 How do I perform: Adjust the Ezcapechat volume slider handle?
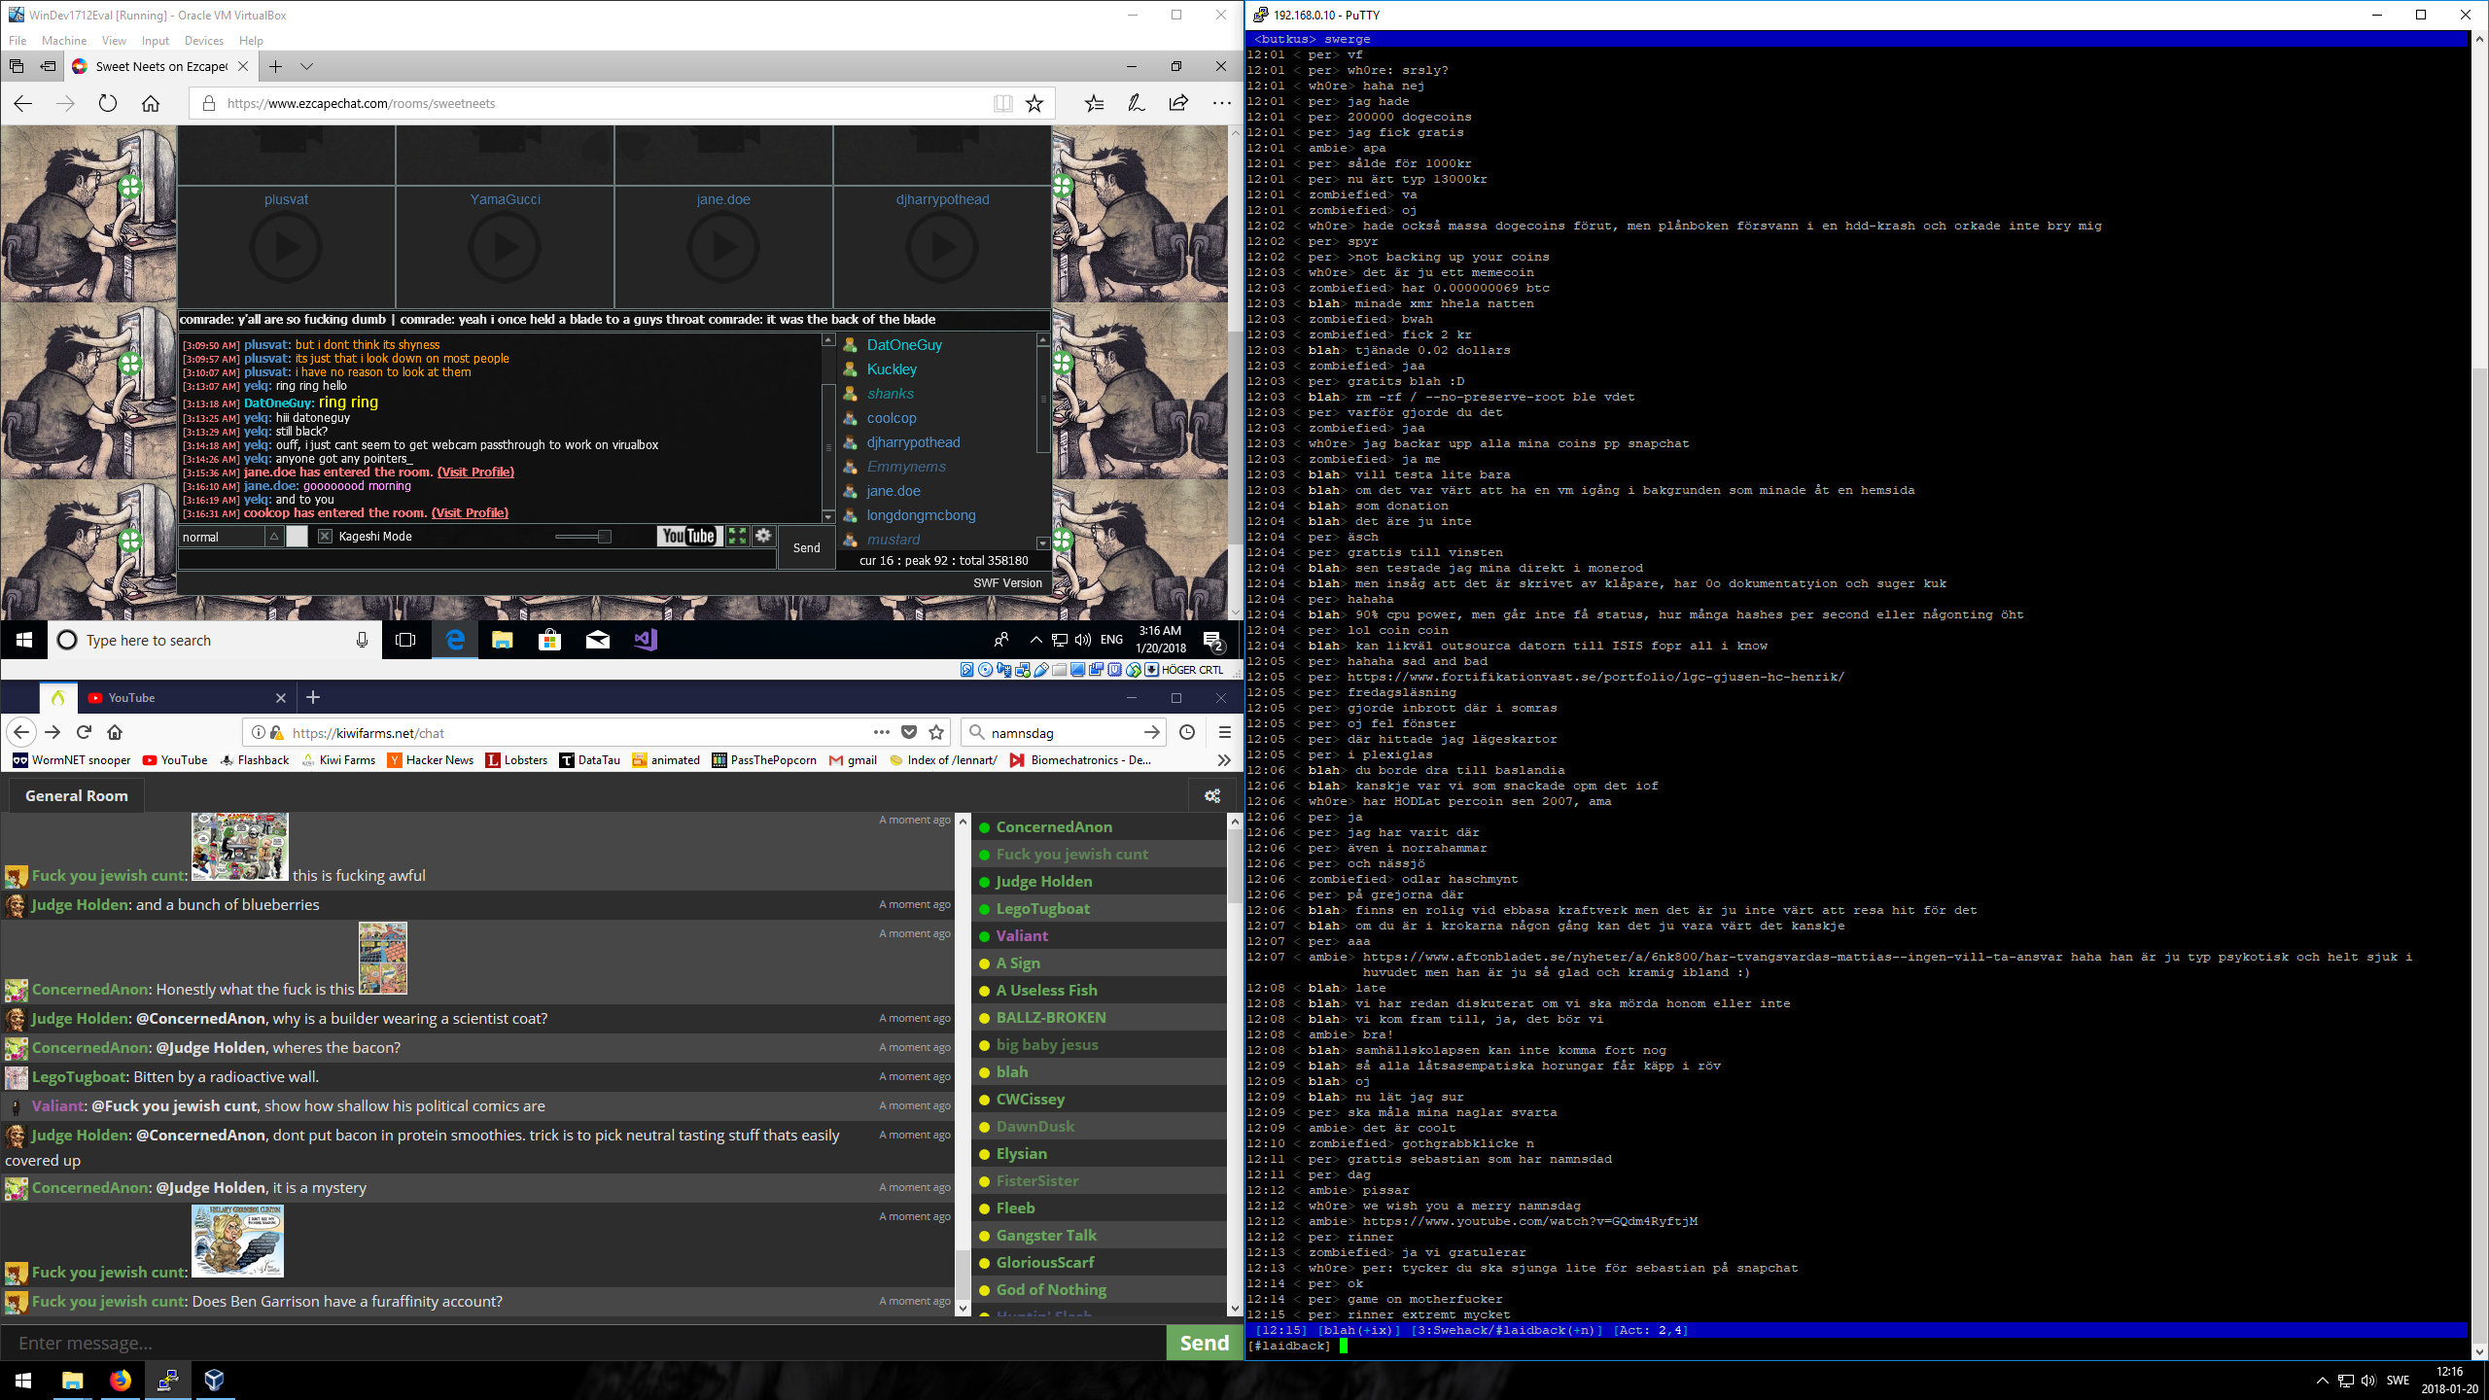pos(605,537)
